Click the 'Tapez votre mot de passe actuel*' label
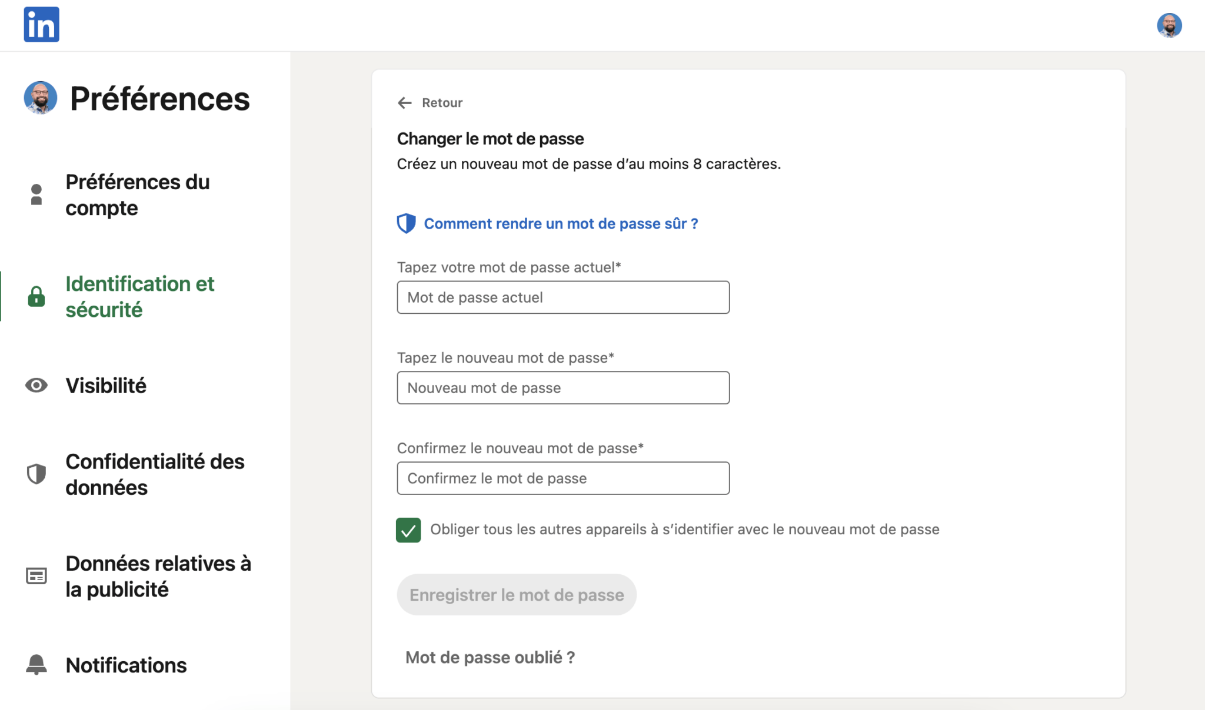Image resolution: width=1205 pixels, height=710 pixels. [x=509, y=267]
